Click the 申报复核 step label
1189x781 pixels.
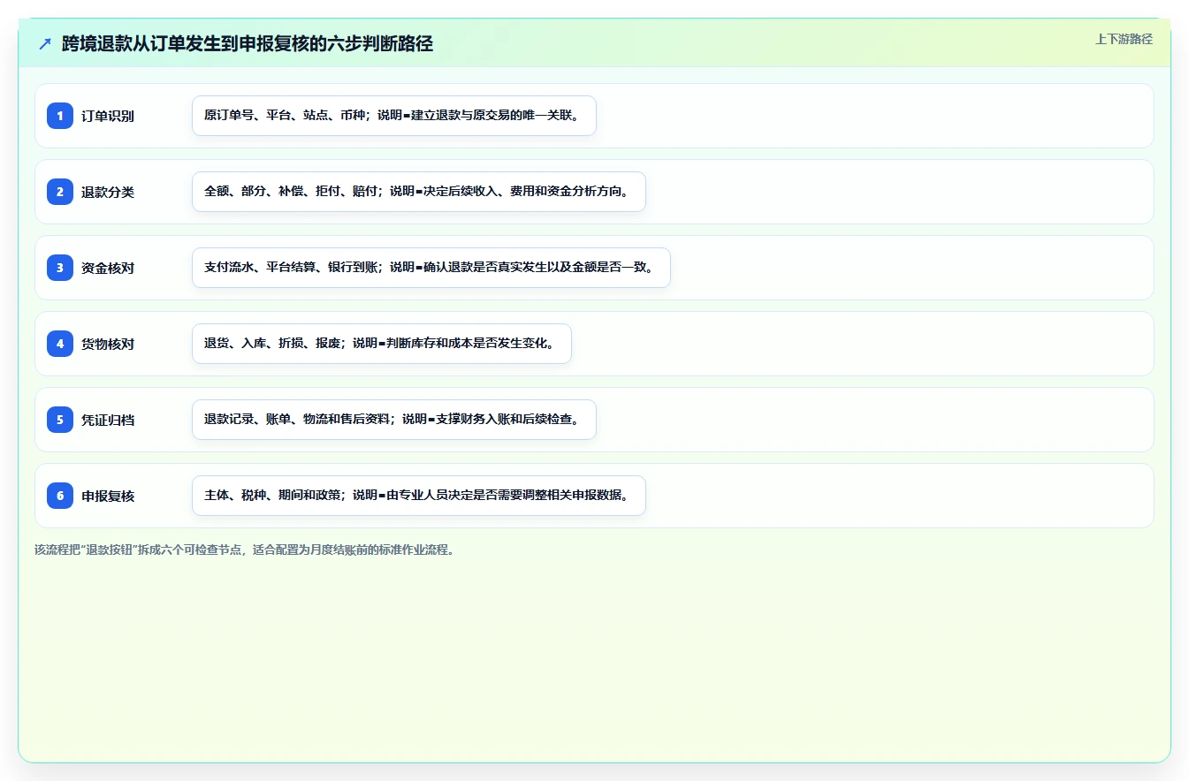pyautogui.click(x=108, y=496)
